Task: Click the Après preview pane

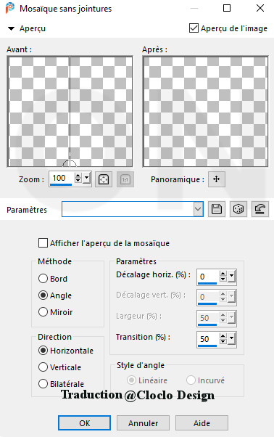Action: point(205,111)
